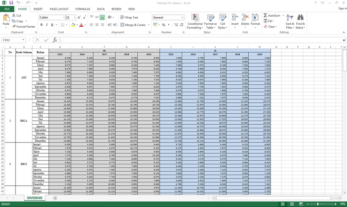Switch to the VIEW tab
Viewport: 347px width, 207px height.
132,9
